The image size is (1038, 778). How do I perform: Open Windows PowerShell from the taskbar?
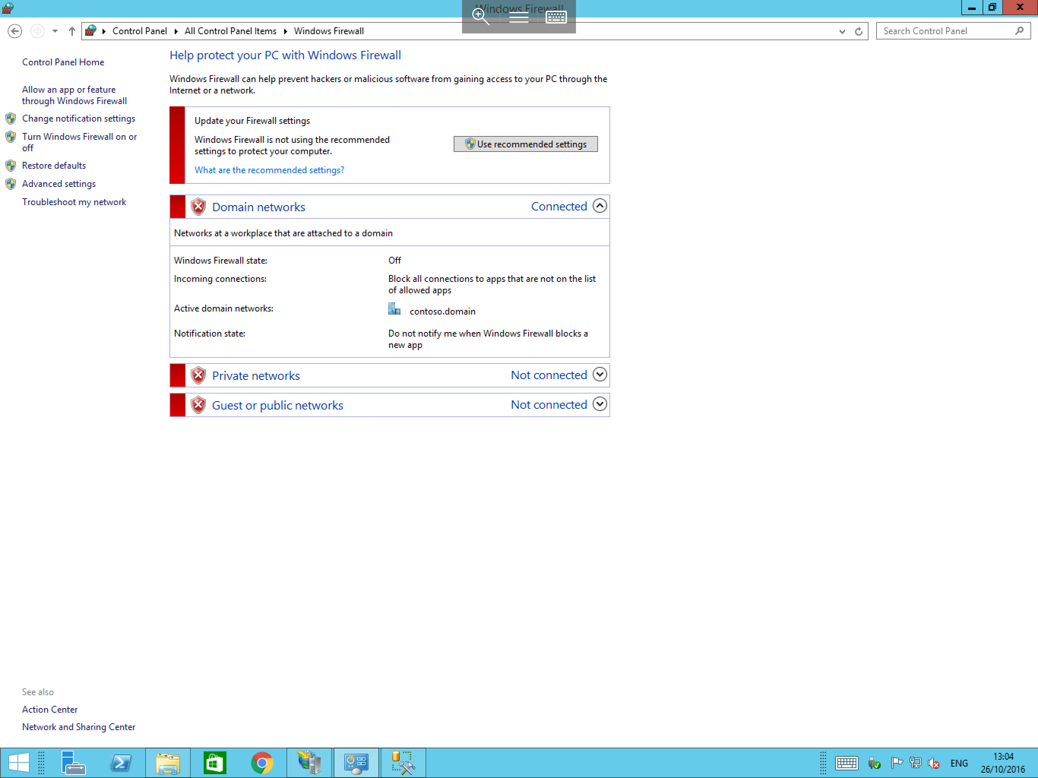(120, 762)
